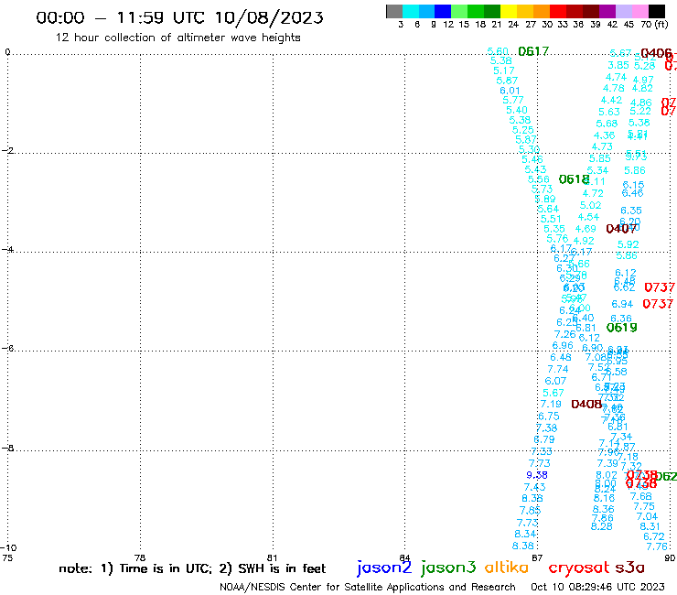Select the maroon time label 0408

point(586,404)
